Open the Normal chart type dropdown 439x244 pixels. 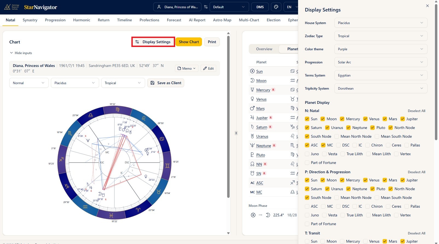point(29,83)
